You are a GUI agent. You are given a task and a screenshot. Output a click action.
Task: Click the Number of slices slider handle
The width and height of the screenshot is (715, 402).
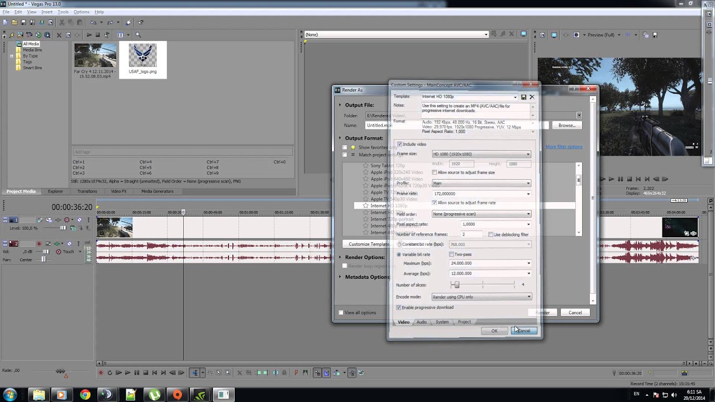click(x=456, y=285)
